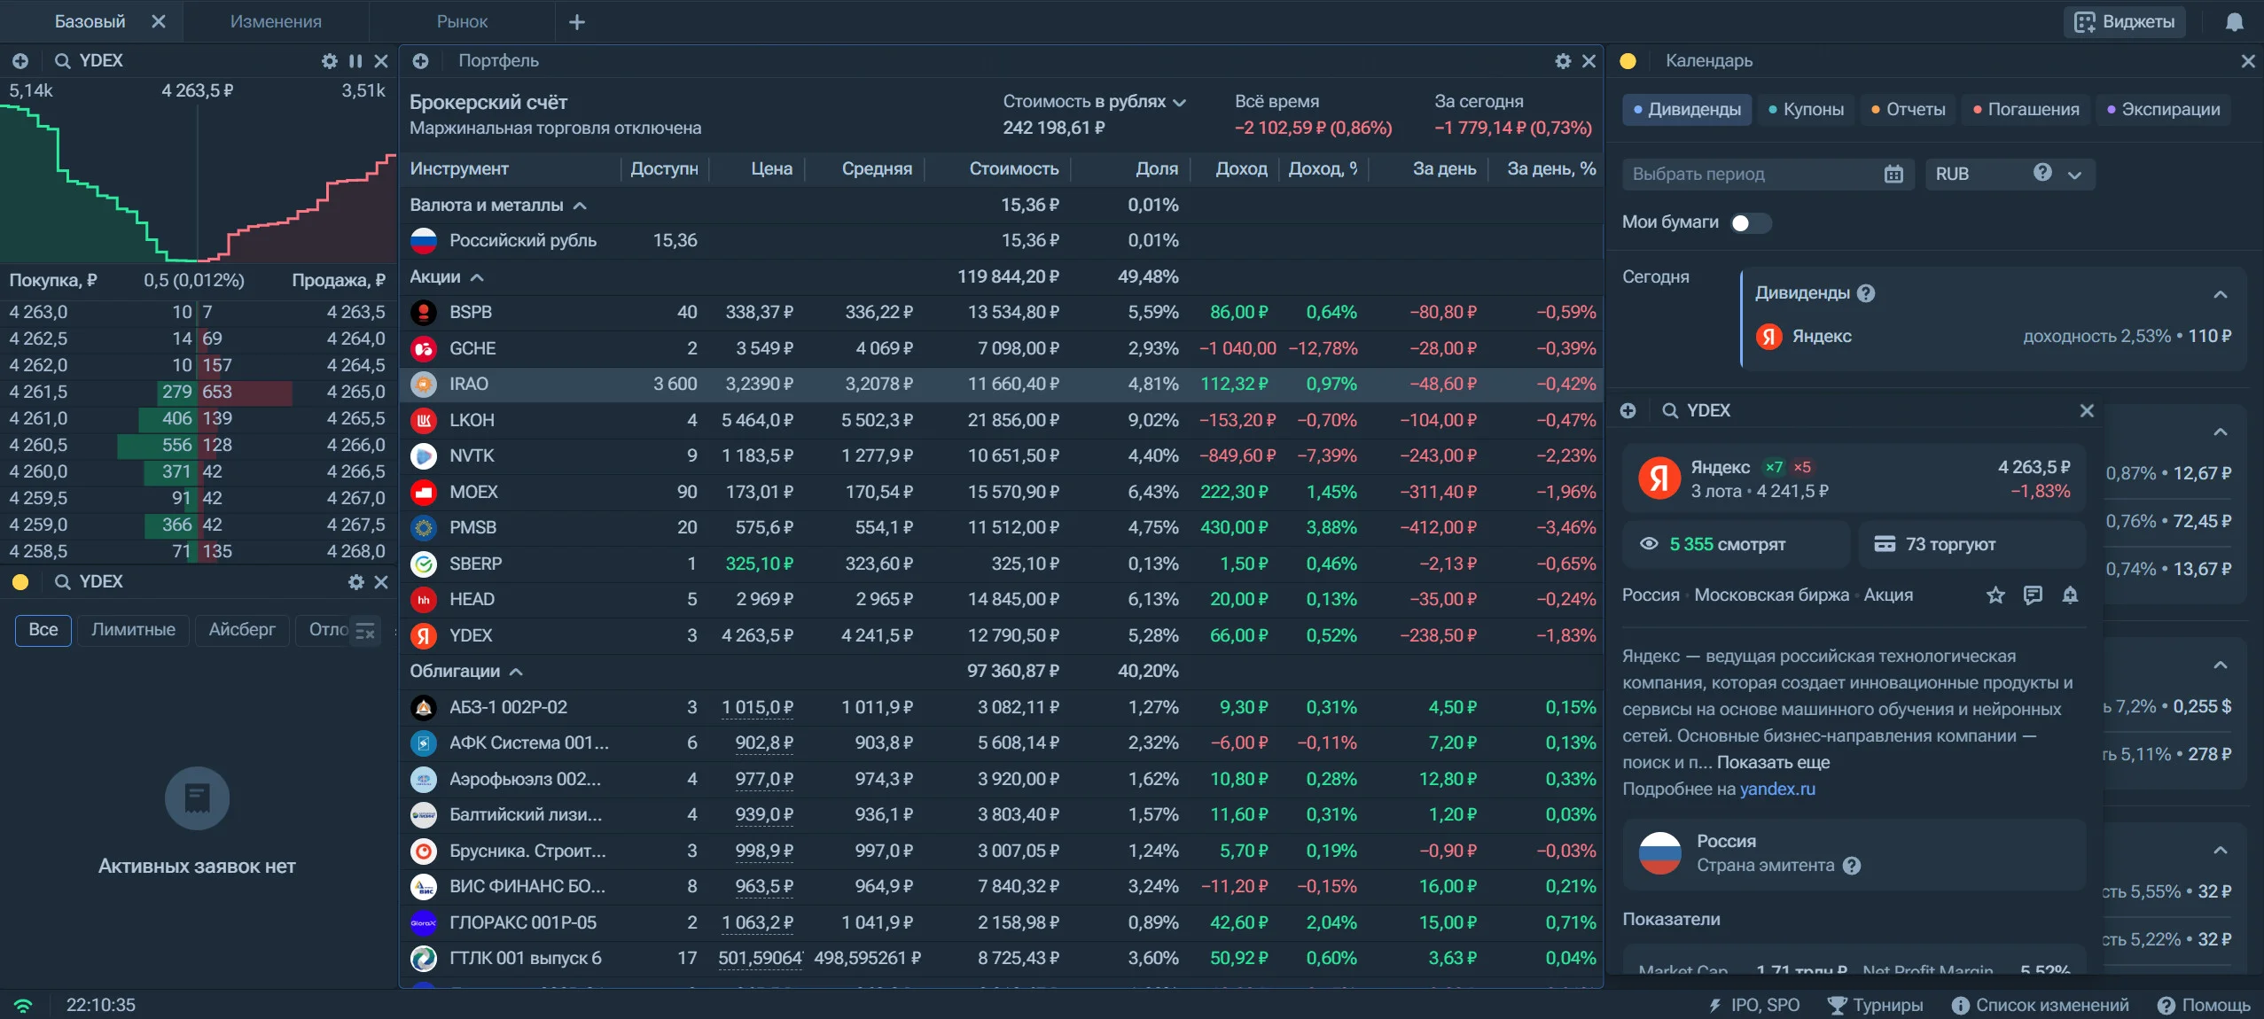The width and height of the screenshot is (2264, 1019).
Task: Click the help icon beside RUB
Action: tap(2042, 173)
